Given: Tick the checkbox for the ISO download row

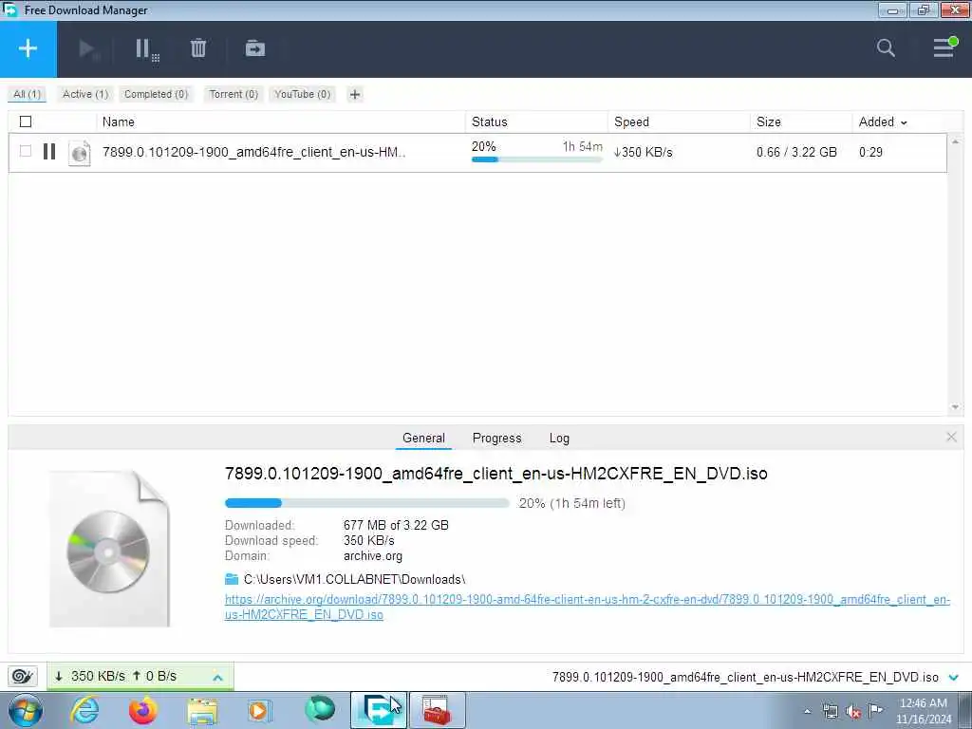Looking at the screenshot, I should (x=26, y=151).
